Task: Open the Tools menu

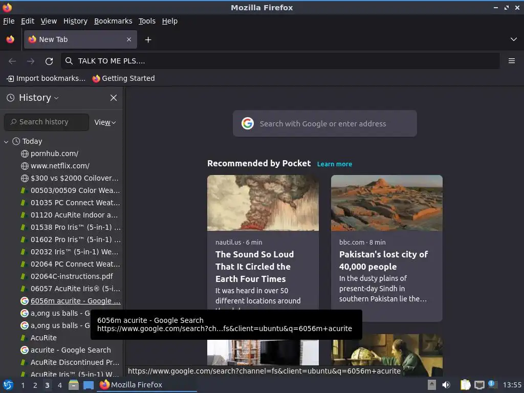Action: (x=147, y=21)
